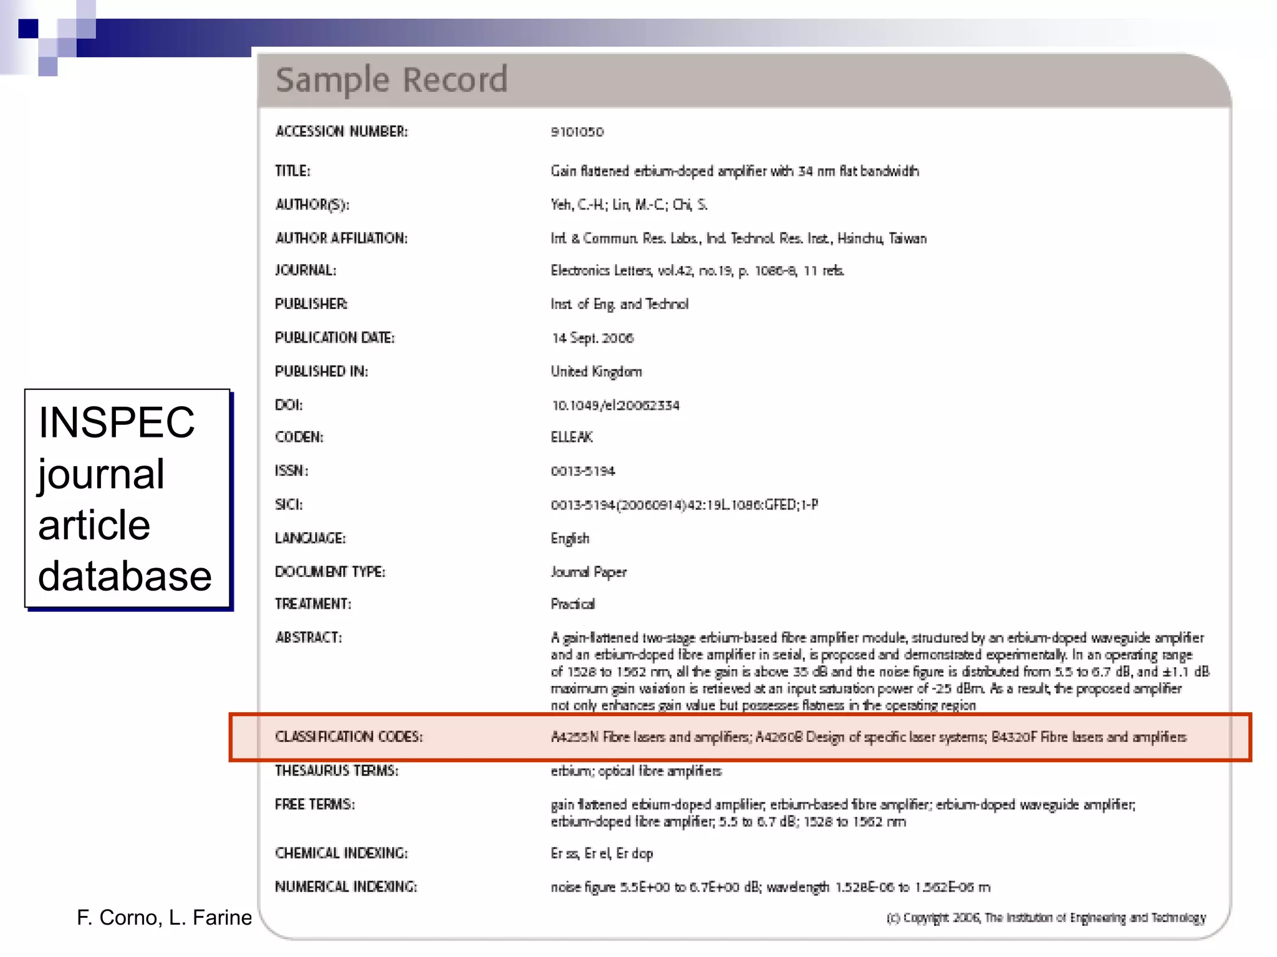Click the THESAURUS TERMS label
The image size is (1277, 957).
tap(337, 771)
